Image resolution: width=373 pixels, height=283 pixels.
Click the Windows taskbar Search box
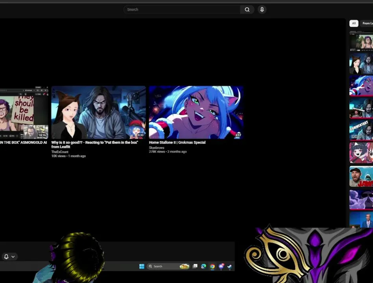168,266
